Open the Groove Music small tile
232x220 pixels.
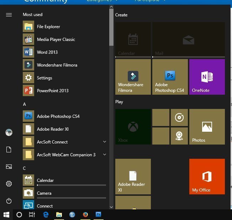click(x=179, y=117)
